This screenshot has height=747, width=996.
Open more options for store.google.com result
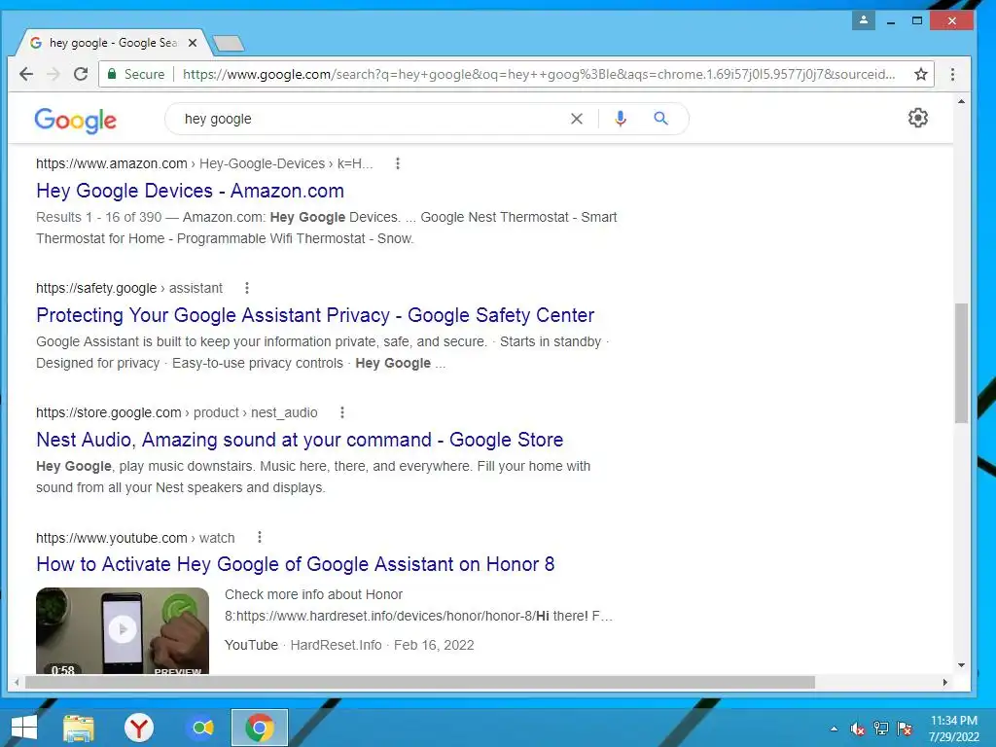pos(342,412)
